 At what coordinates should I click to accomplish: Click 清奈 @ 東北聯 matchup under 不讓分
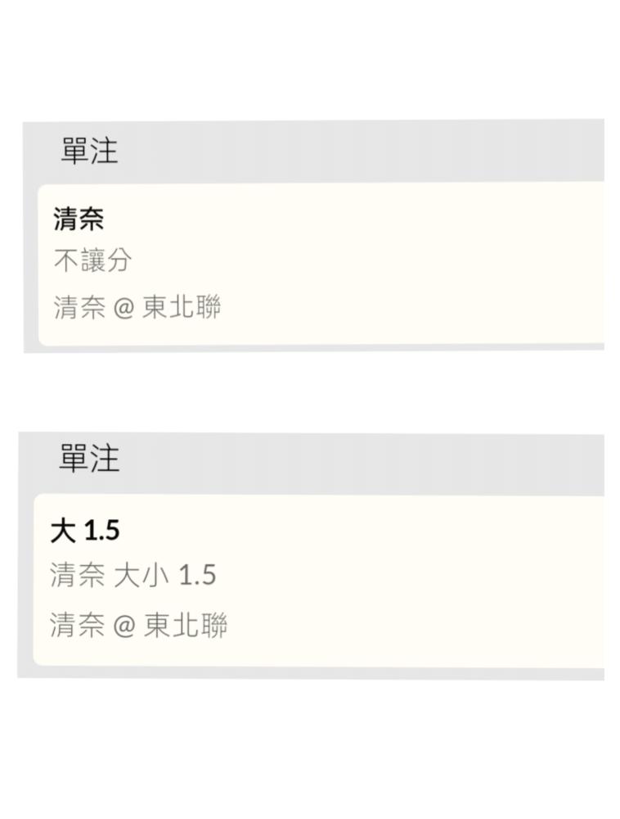click(x=137, y=308)
